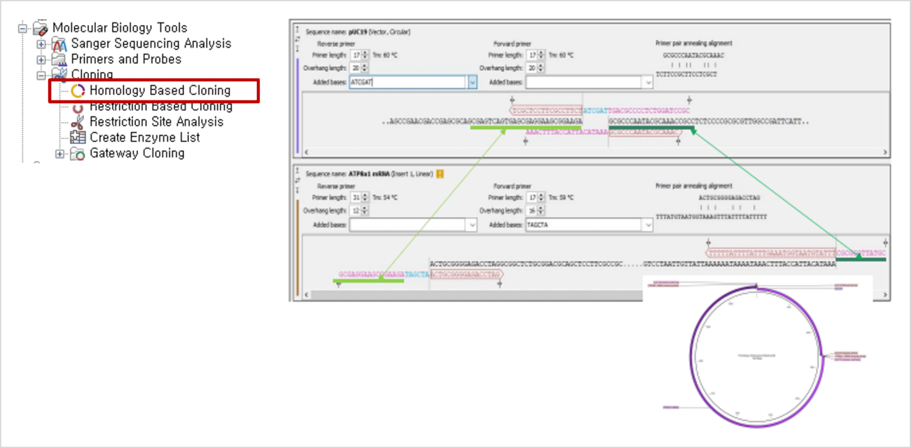Expand the Gateway Cloning node

tap(59, 154)
